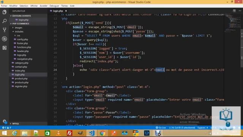The height and width of the screenshot is (137, 243).
Task: Open product.php in the explorer
Action: tap(21, 78)
